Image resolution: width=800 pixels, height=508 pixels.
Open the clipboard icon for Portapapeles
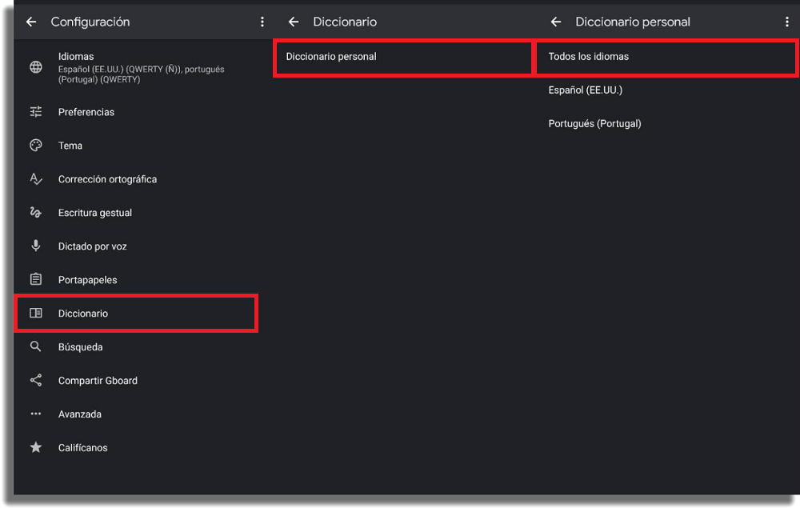tap(36, 279)
